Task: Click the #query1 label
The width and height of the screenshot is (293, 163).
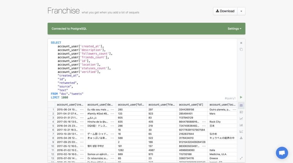Action: click(230, 98)
